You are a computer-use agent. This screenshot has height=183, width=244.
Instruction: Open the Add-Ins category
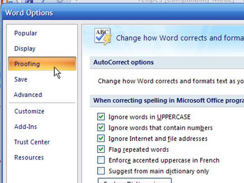(x=26, y=126)
